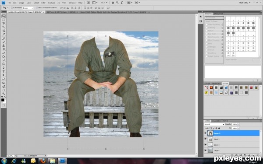Open the Windows Start button
The image size is (263, 164).
pos(4,161)
